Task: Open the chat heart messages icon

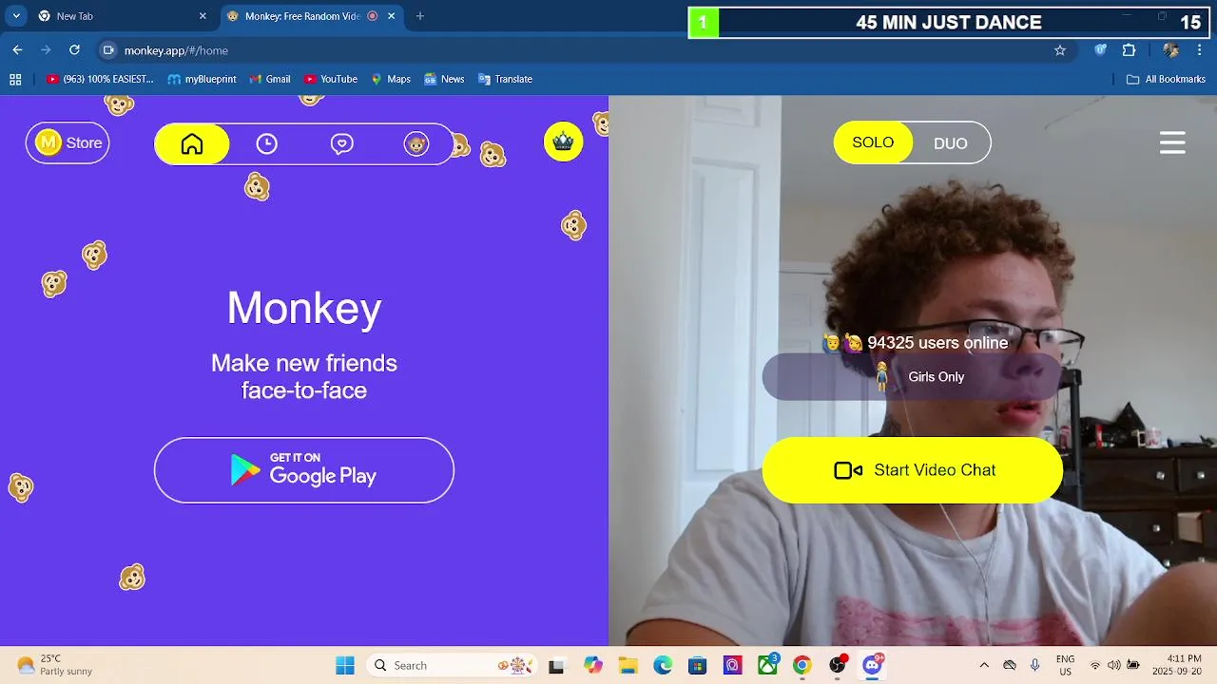Action: point(342,144)
